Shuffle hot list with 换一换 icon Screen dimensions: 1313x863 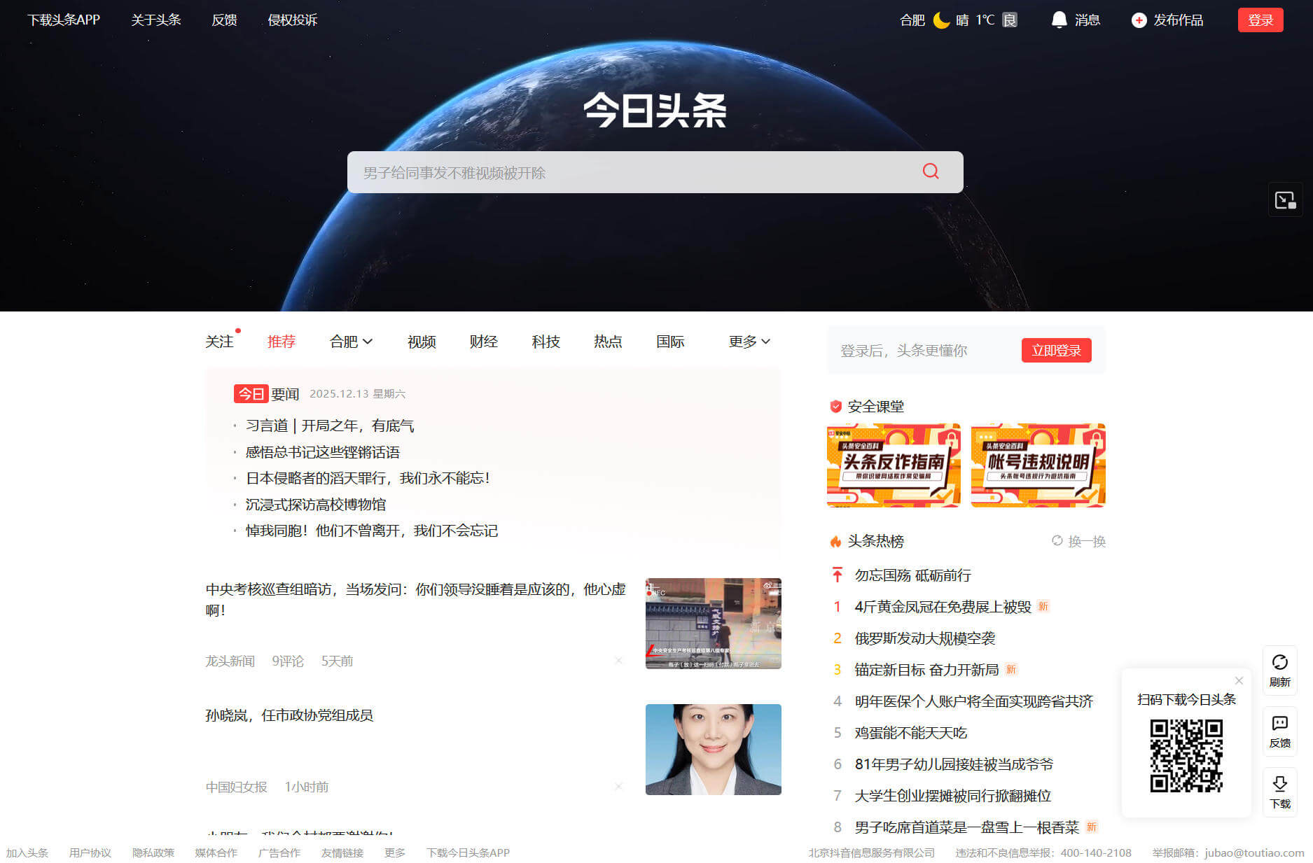coord(1057,541)
